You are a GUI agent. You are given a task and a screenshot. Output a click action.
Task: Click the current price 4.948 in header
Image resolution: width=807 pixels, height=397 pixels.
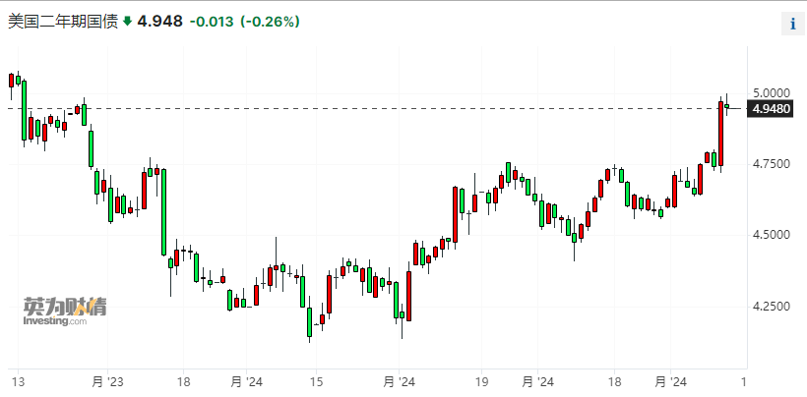click(159, 22)
